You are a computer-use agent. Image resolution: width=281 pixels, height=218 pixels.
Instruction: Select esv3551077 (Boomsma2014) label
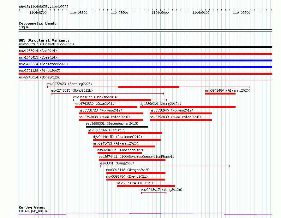pyautogui.click(x=96, y=97)
